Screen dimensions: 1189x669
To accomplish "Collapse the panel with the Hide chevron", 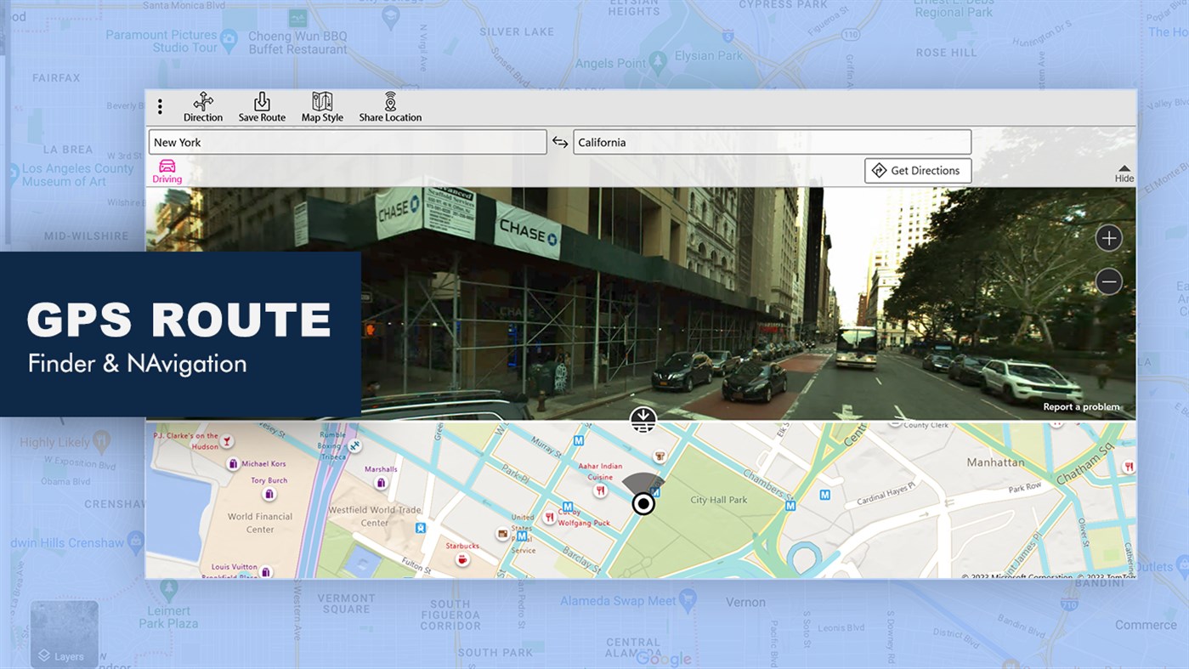I will [1124, 172].
